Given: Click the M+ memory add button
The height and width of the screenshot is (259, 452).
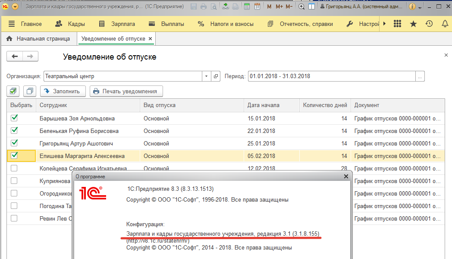Looking at the screenshot, I should click(x=279, y=6).
